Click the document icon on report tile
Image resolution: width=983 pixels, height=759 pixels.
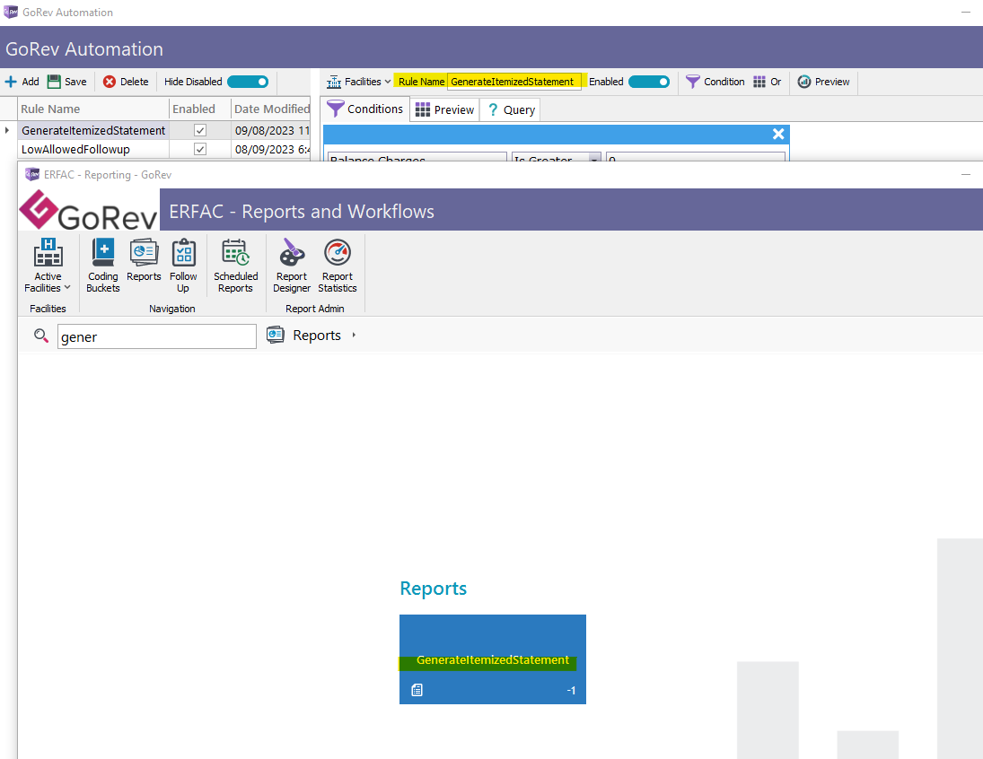417,690
